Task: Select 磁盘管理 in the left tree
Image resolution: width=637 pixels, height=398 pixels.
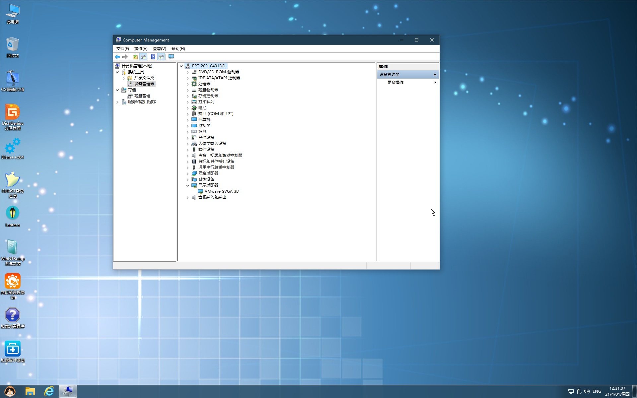Action: coord(142,96)
